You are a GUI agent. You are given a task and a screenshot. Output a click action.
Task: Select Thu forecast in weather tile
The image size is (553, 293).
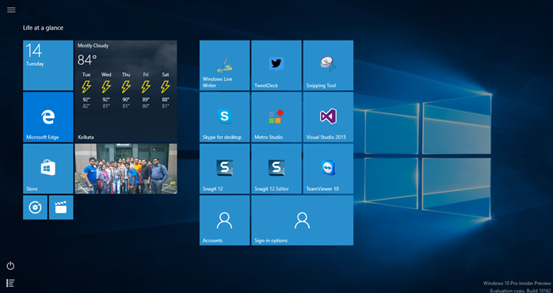126,91
